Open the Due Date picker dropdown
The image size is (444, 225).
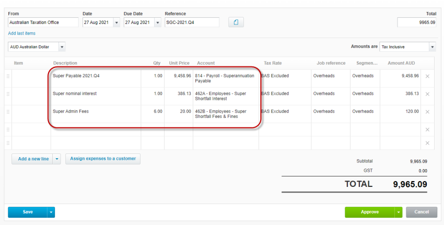(157, 22)
